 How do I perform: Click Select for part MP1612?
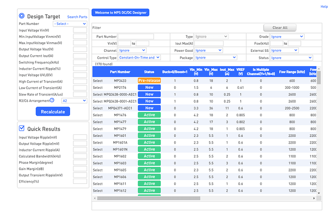98,191
